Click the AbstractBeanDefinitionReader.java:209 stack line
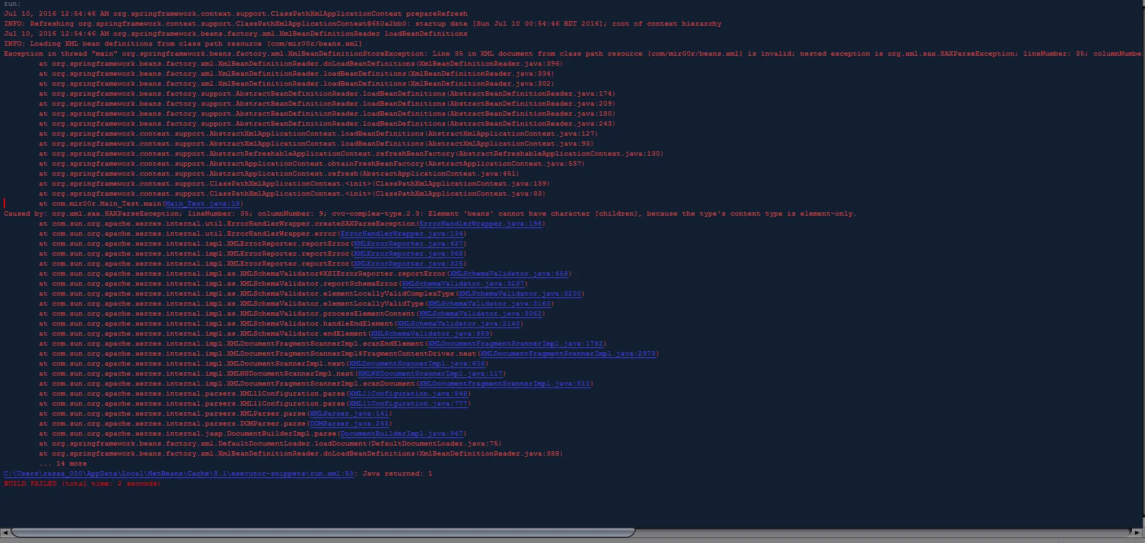 pos(327,104)
